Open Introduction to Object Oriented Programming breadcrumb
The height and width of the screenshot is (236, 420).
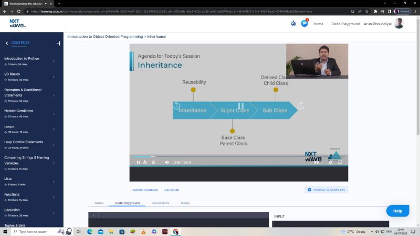(x=105, y=36)
